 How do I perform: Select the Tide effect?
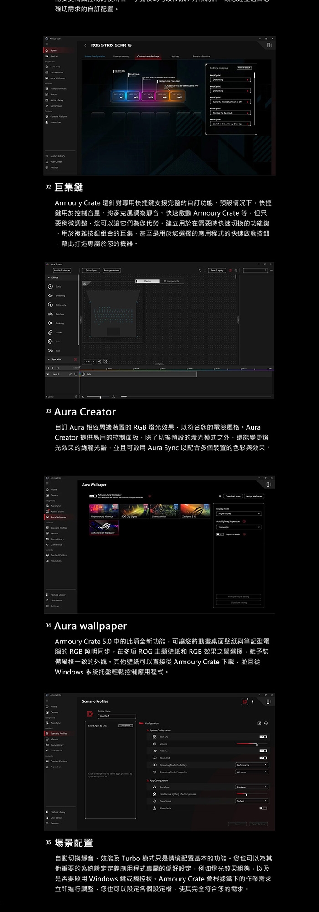point(51,350)
